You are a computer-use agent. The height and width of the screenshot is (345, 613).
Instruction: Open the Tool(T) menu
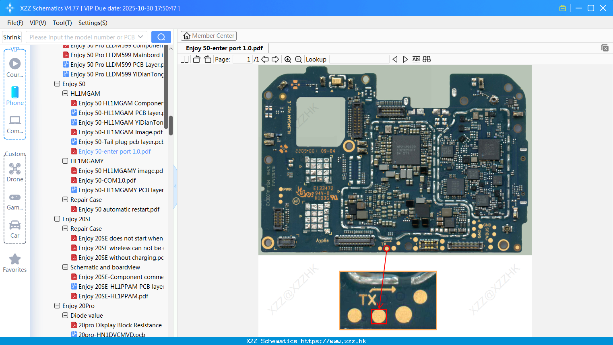[x=62, y=23]
